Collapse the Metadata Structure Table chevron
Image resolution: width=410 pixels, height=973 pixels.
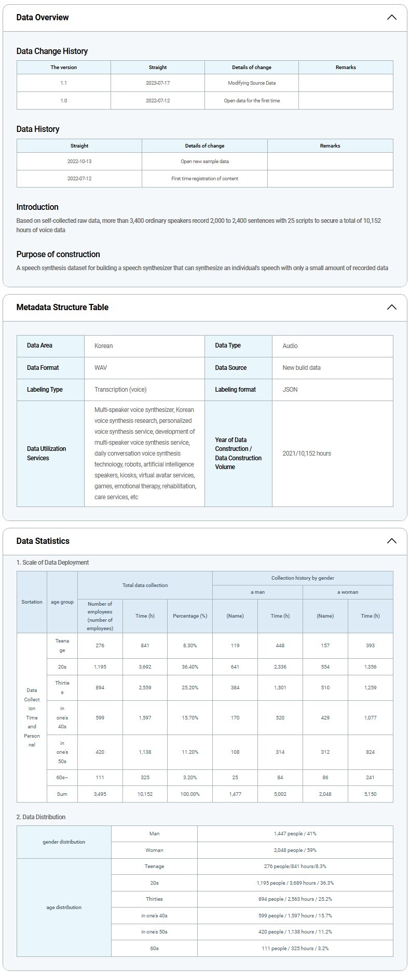pyautogui.click(x=391, y=307)
